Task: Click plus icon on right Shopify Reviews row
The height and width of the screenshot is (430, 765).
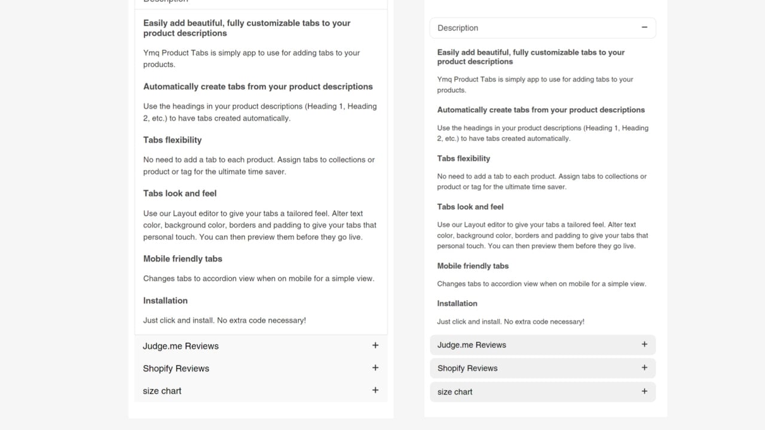Action: (644, 368)
